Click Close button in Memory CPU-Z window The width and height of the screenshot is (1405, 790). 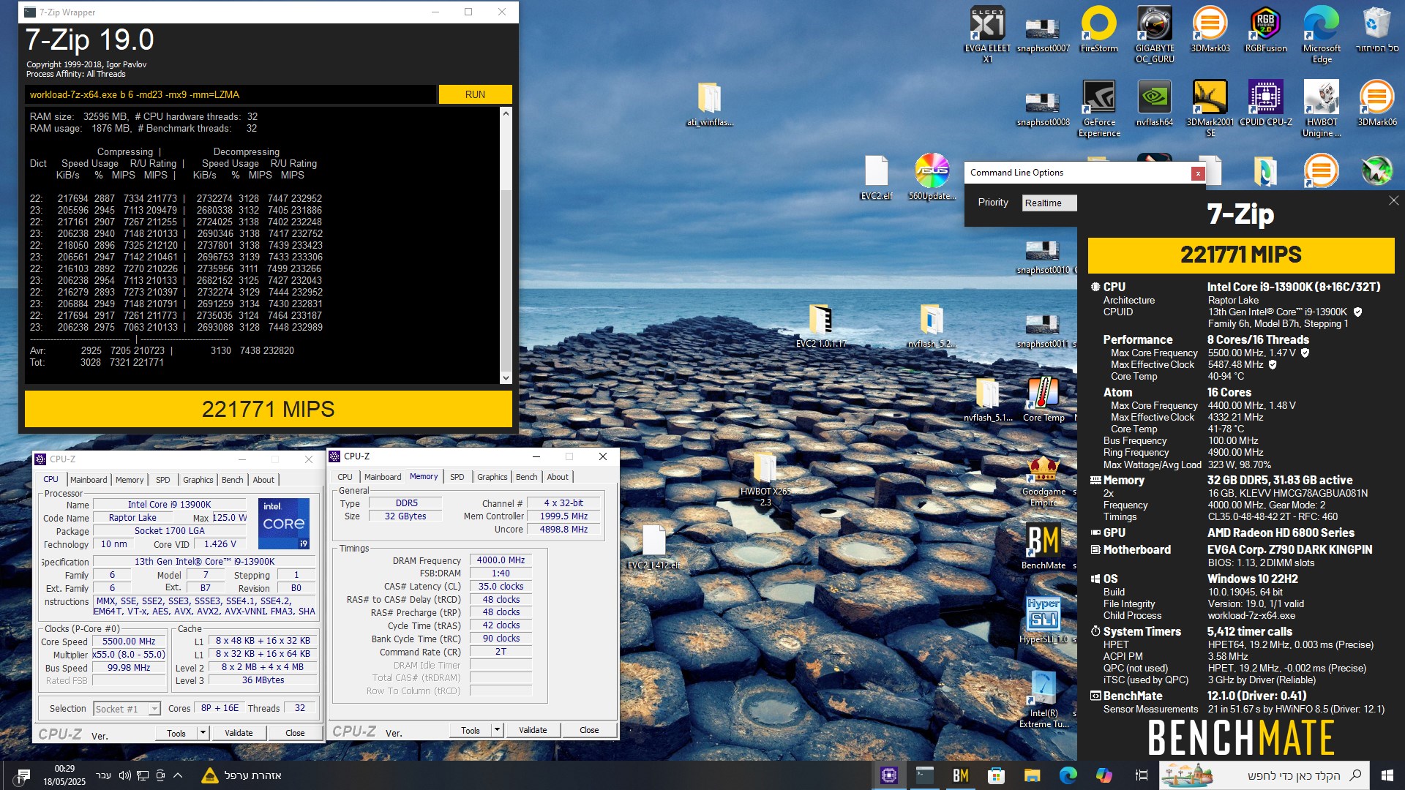pos(589,730)
